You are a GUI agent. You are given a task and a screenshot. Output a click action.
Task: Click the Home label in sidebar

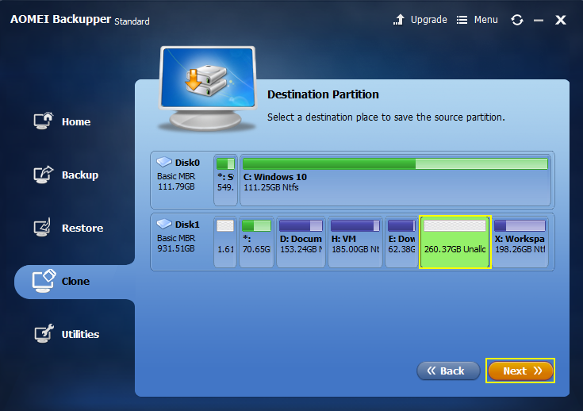[x=76, y=121]
